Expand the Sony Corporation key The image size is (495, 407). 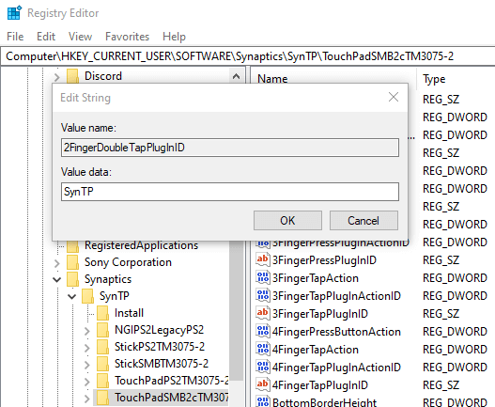(56, 263)
